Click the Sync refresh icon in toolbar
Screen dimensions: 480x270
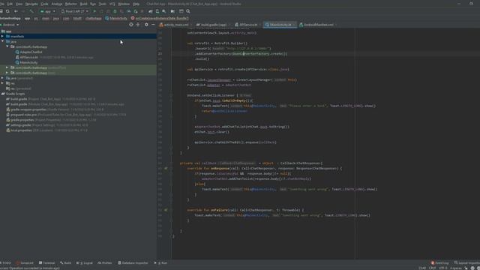click(7, 11)
